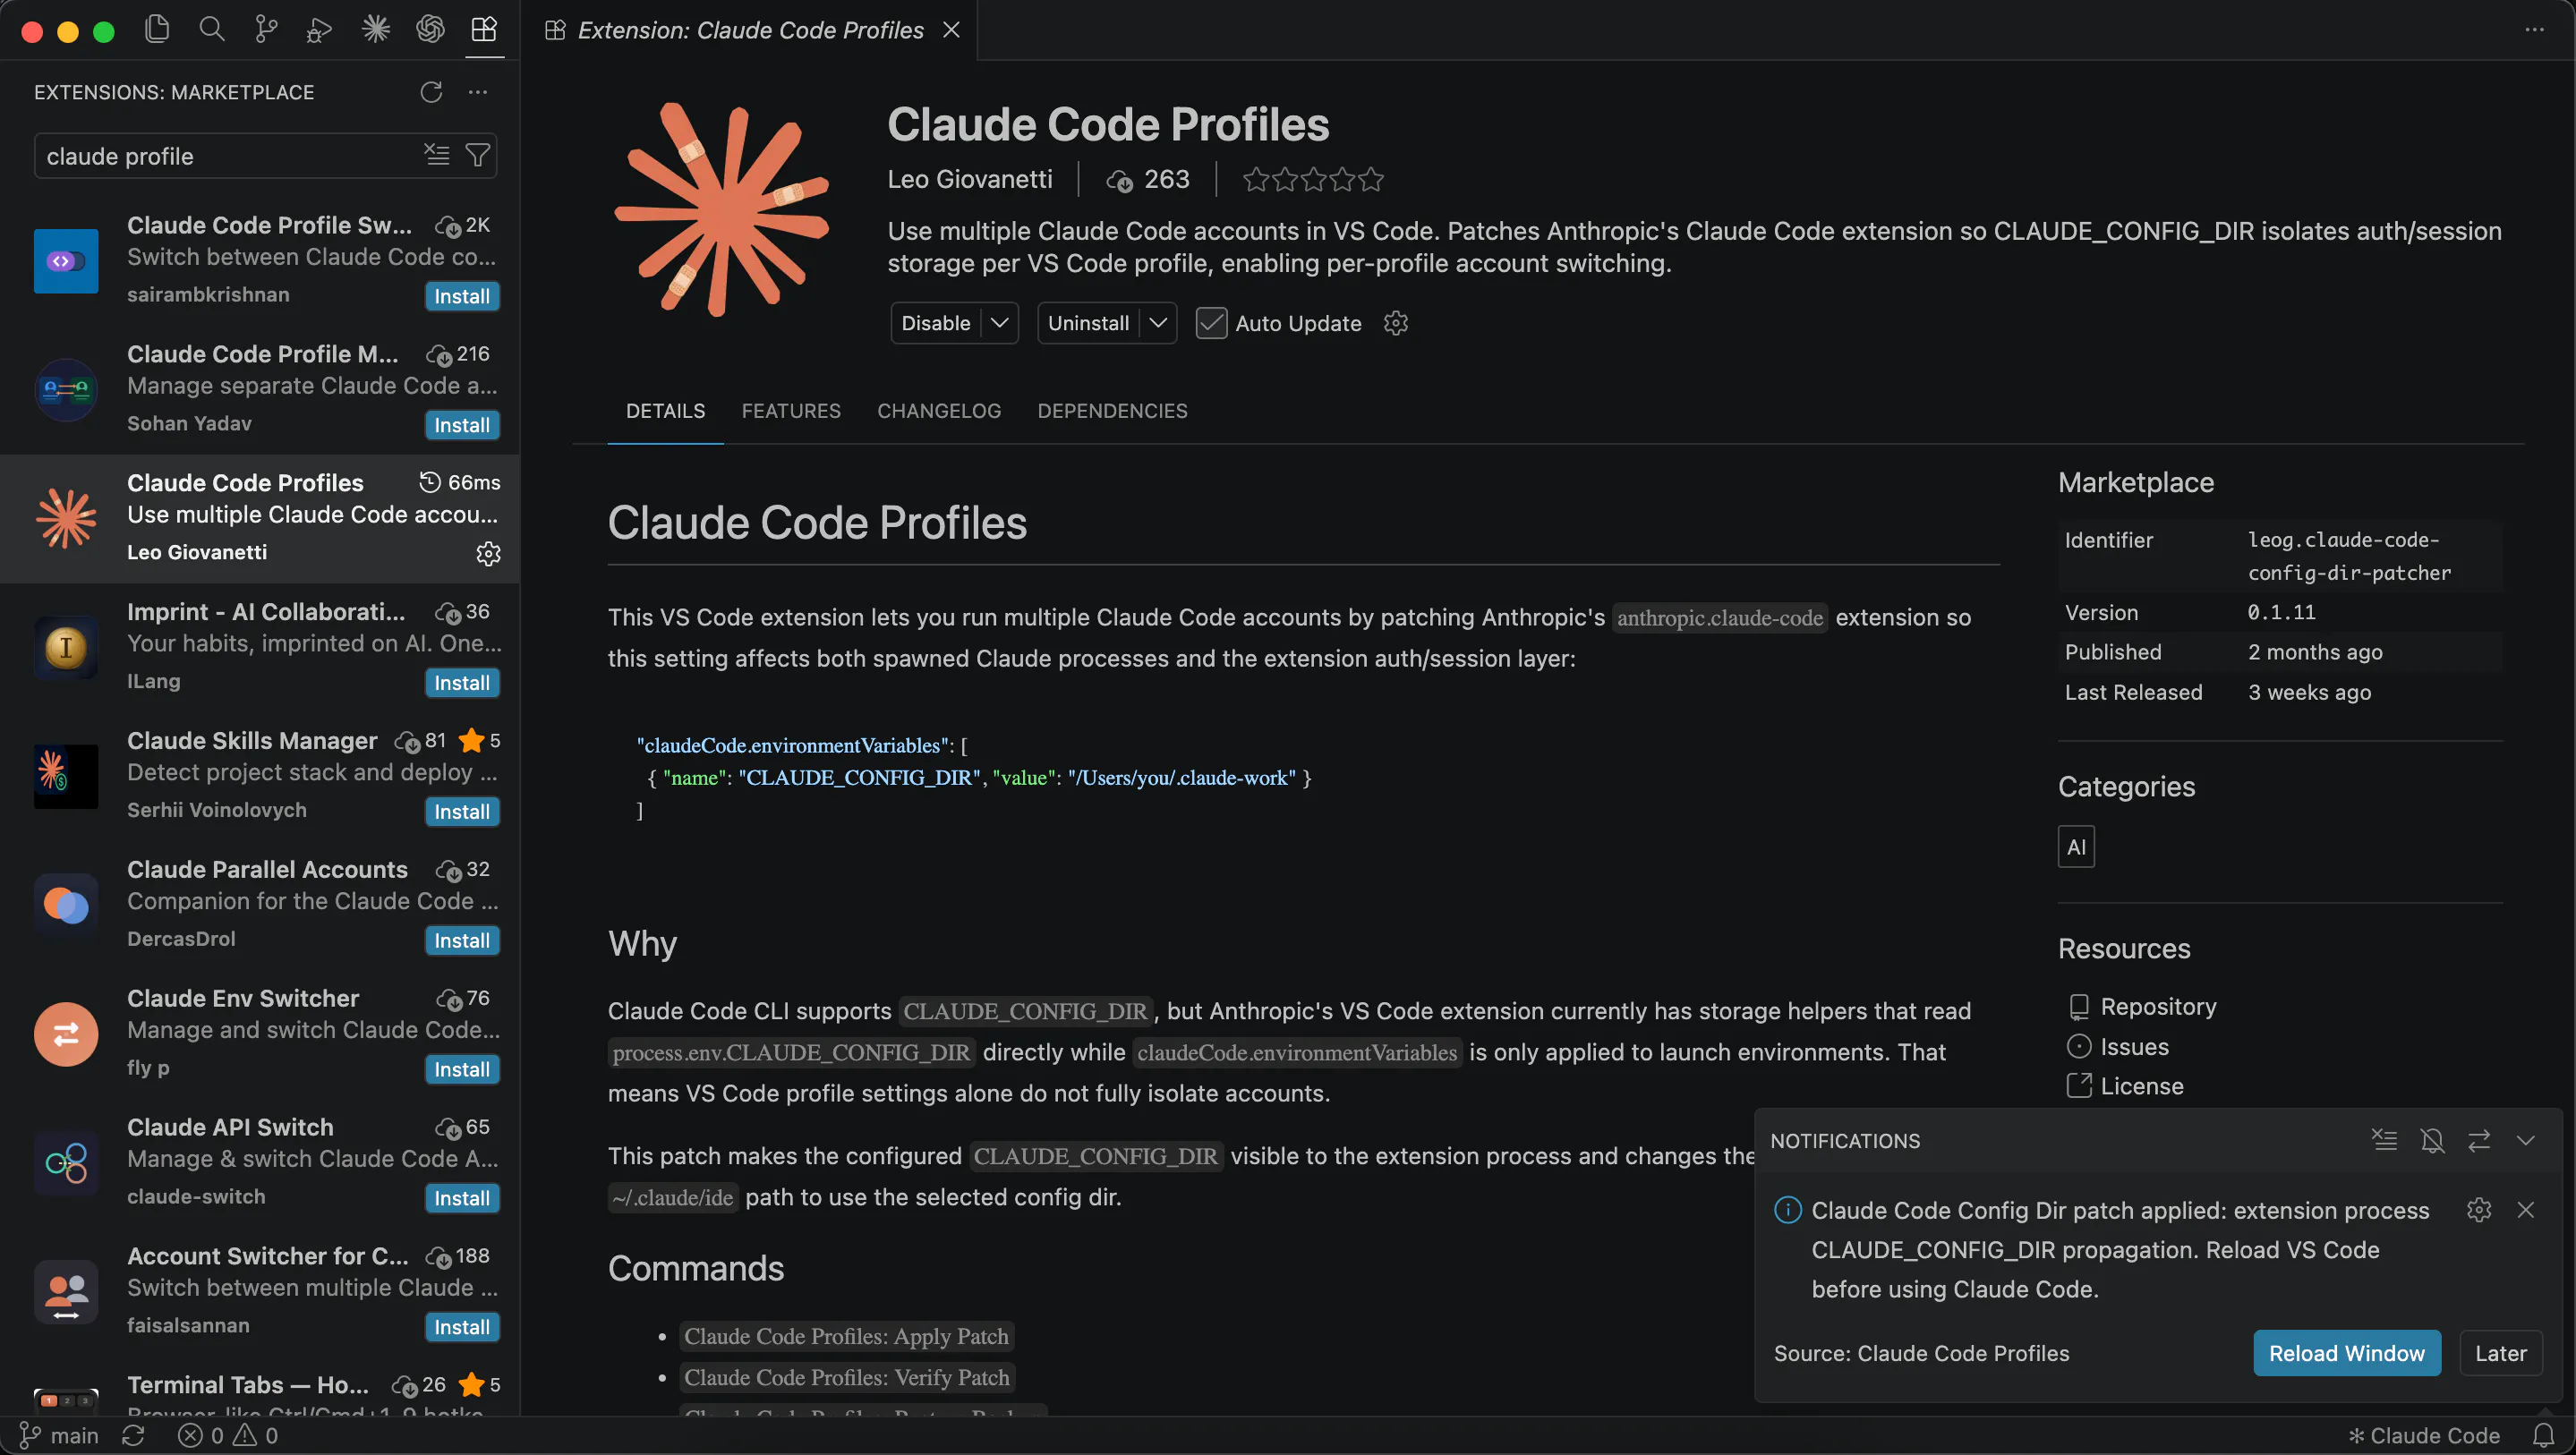Install the Claude API Switch extension
2576x1455 pixels.
pos(462,1199)
